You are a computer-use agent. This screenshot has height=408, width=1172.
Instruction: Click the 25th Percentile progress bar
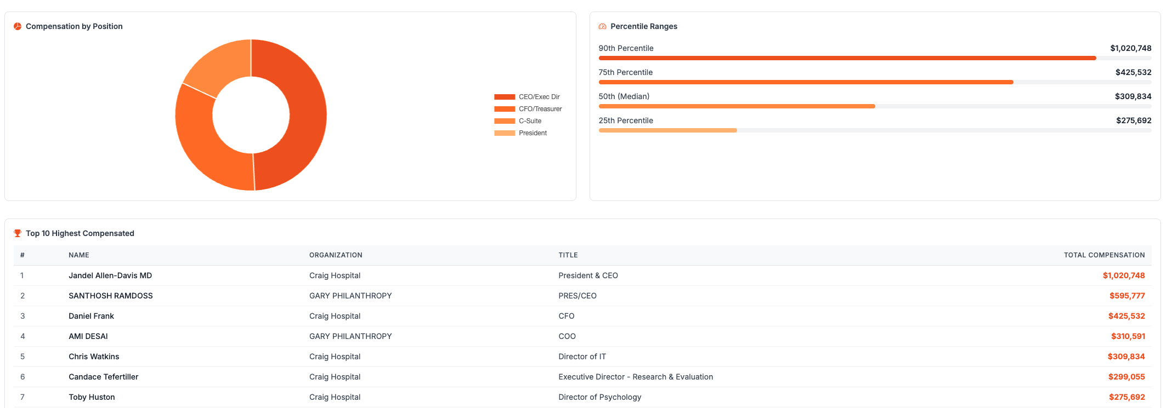pyautogui.click(x=667, y=130)
